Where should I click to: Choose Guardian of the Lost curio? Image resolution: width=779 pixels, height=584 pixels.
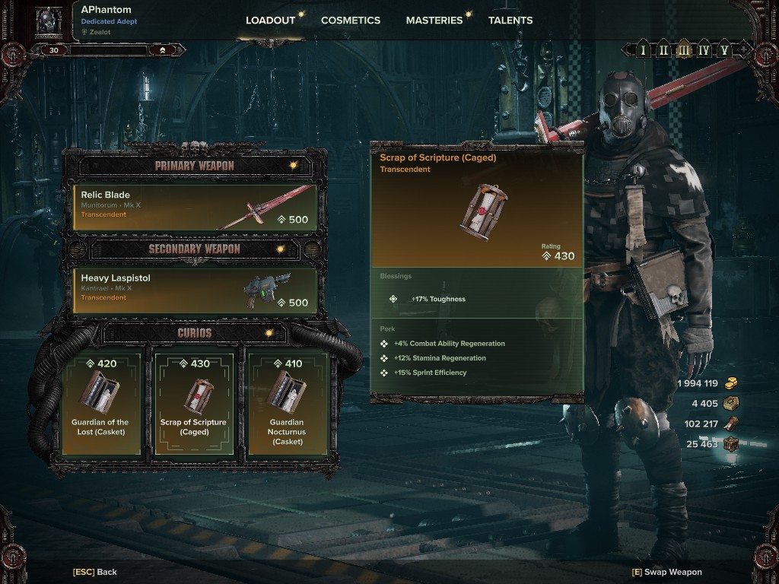tap(100, 404)
